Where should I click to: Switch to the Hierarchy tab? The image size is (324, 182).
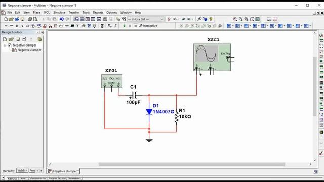point(9,171)
